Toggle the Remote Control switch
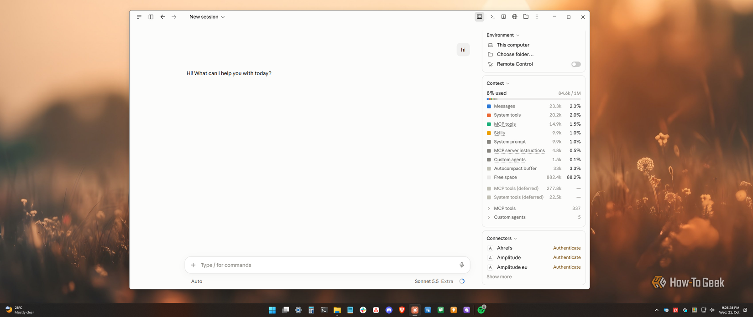Screen dimensions: 753x317 pyautogui.click(x=576, y=64)
